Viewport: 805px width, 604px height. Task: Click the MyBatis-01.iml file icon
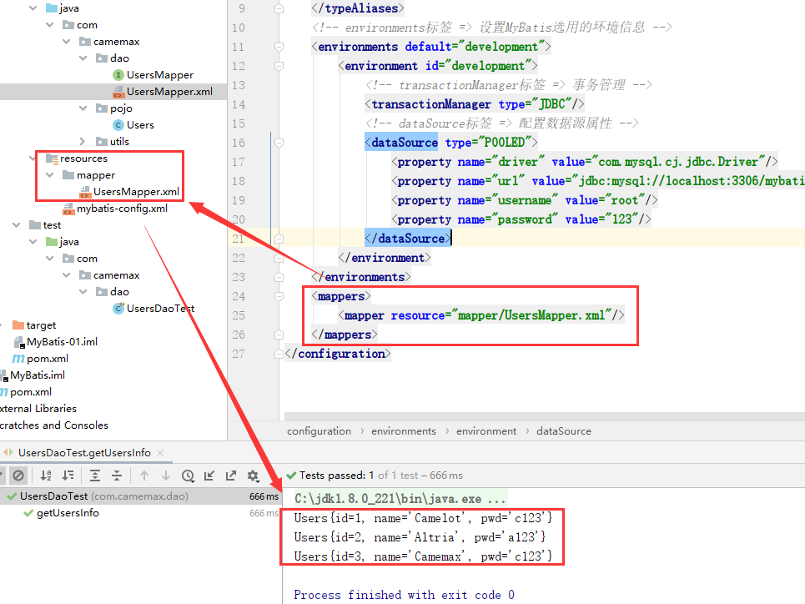tap(19, 342)
